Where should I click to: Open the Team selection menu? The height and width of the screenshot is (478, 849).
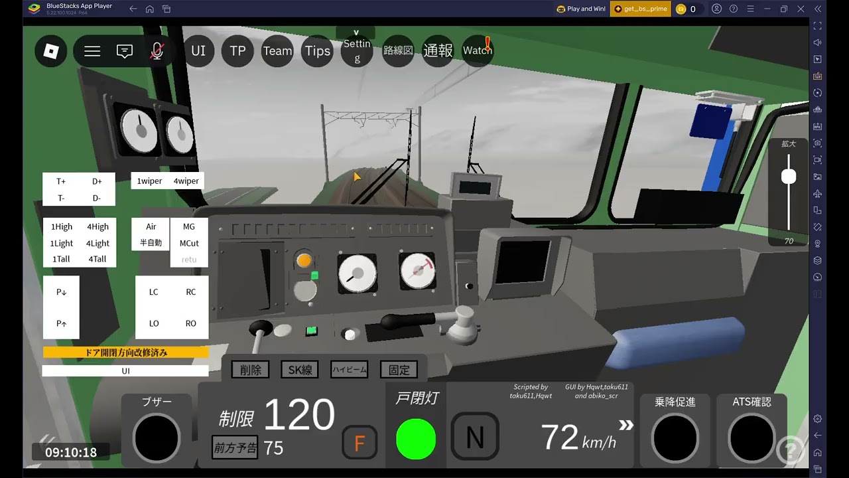[x=277, y=51]
